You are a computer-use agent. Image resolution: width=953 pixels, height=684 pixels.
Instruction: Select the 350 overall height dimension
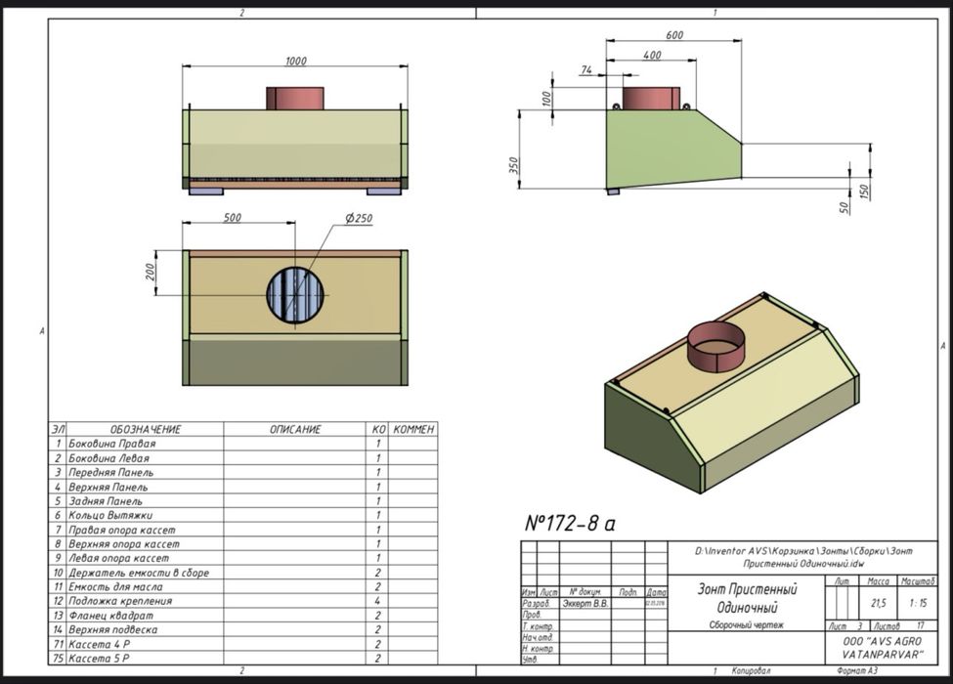click(513, 166)
